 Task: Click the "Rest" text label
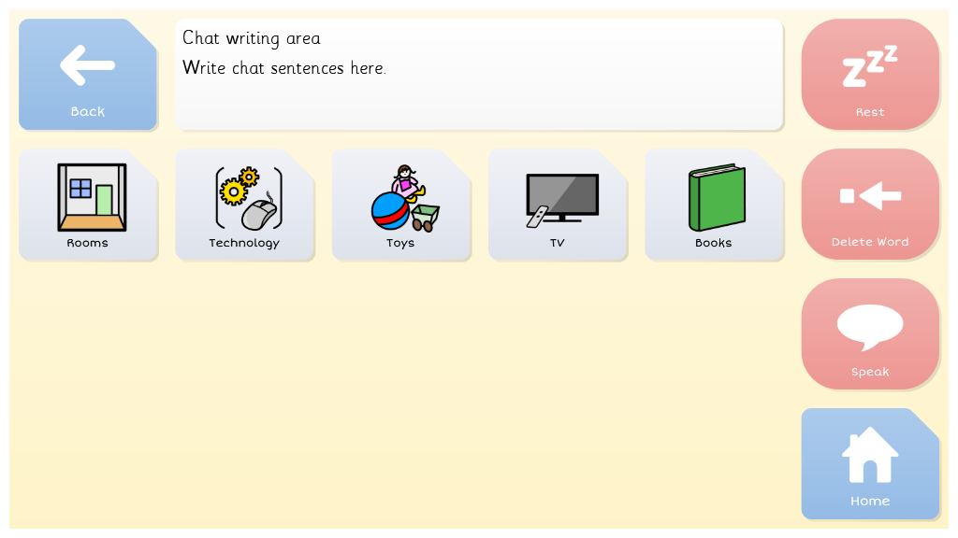pos(870,112)
